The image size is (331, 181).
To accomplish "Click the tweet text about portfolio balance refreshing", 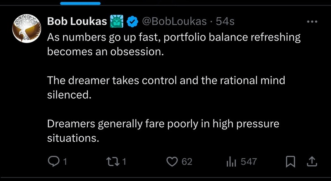I will click(174, 45).
